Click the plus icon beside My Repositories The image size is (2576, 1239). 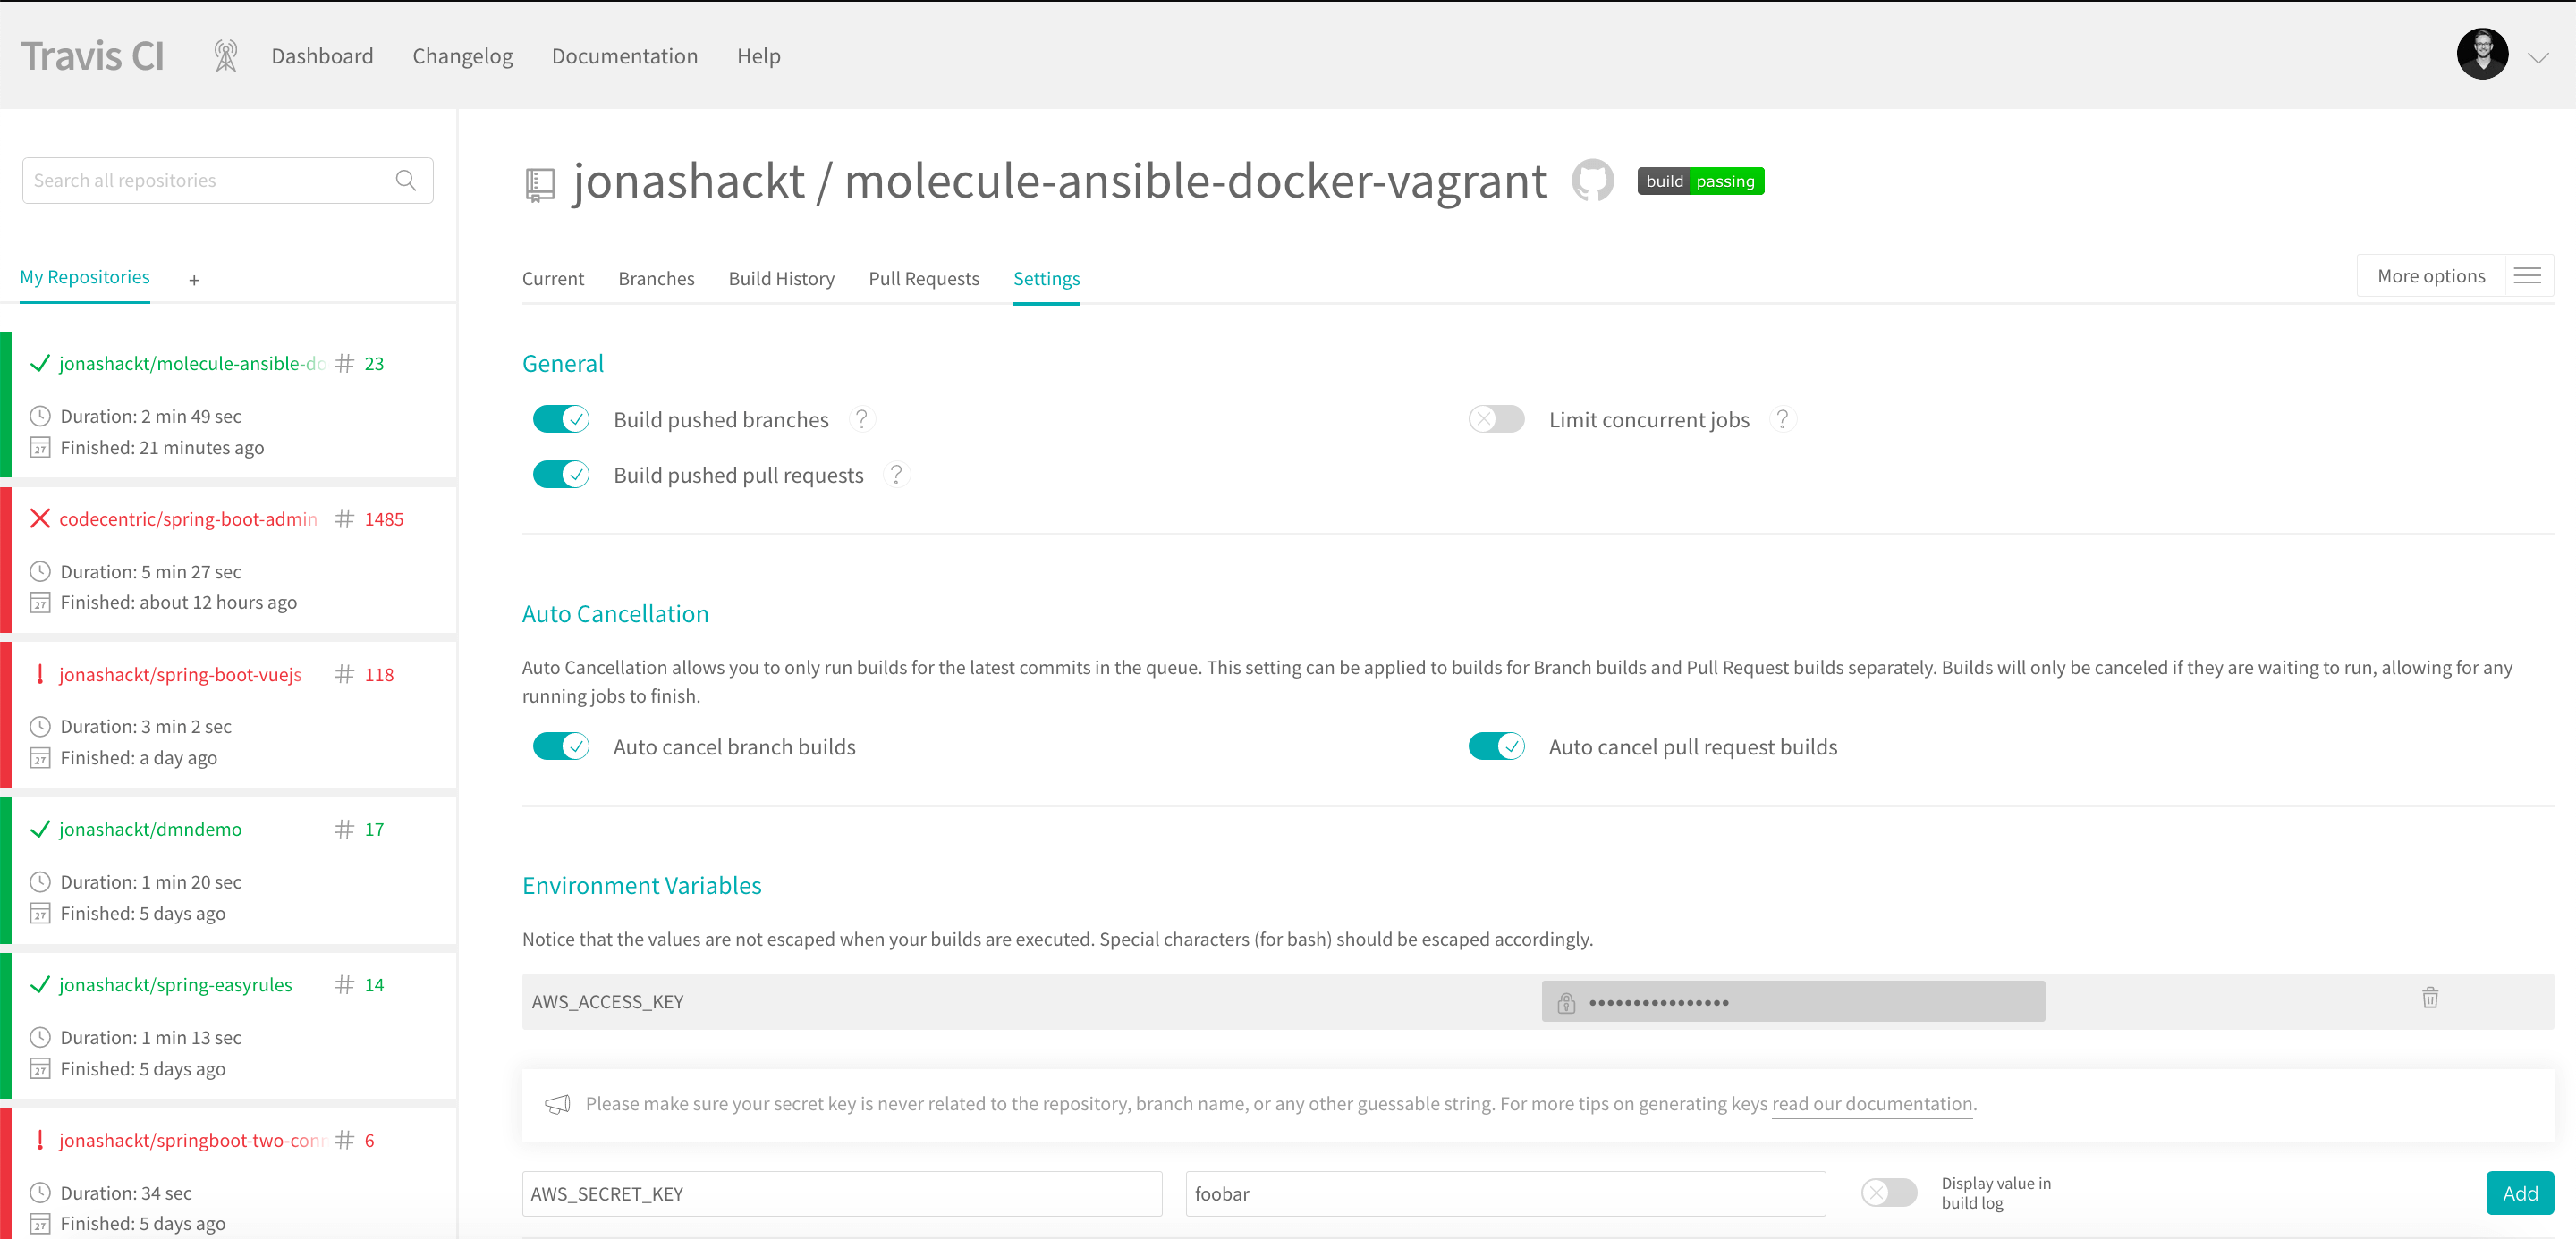coord(194,281)
